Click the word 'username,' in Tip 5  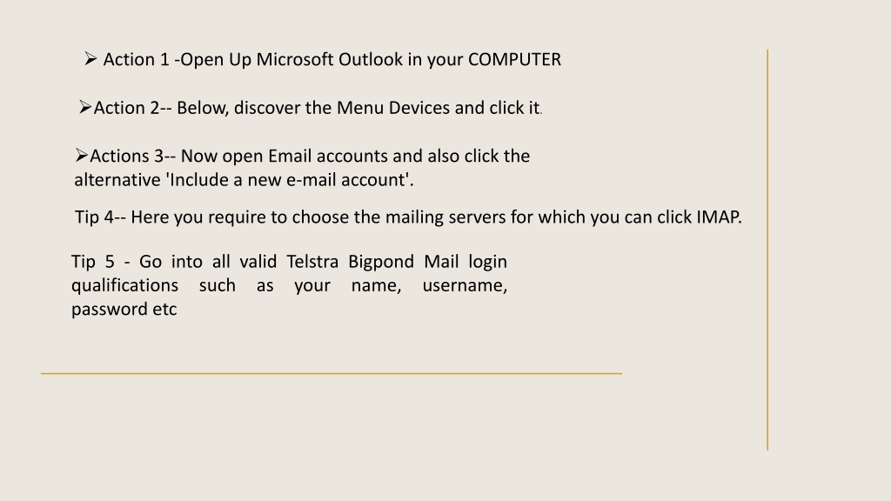[465, 285]
